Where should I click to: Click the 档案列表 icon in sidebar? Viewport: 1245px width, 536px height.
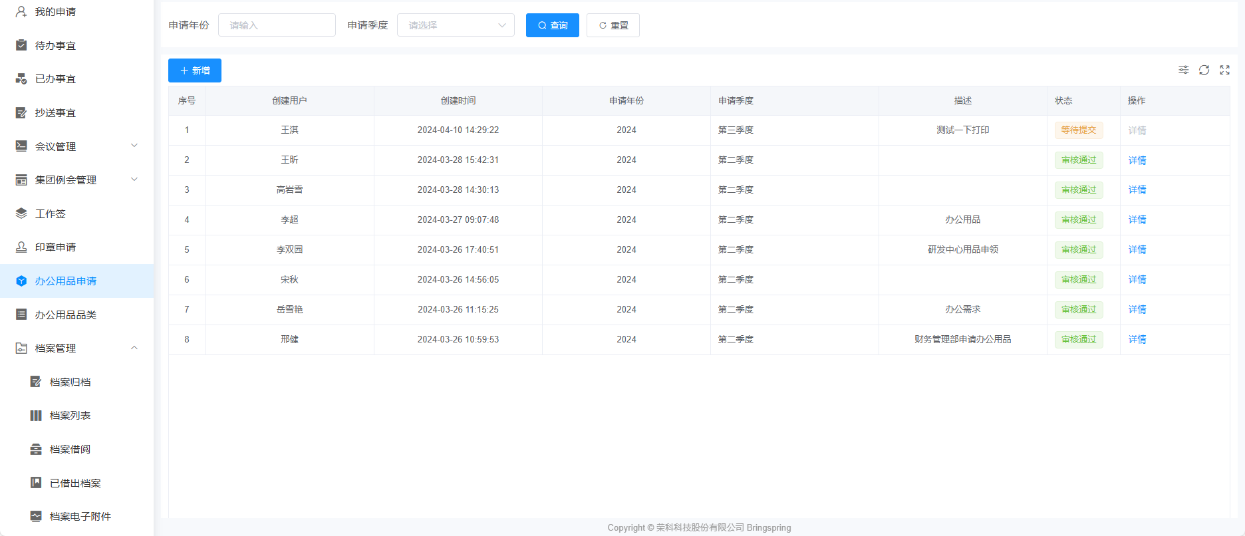click(x=36, y=416)
